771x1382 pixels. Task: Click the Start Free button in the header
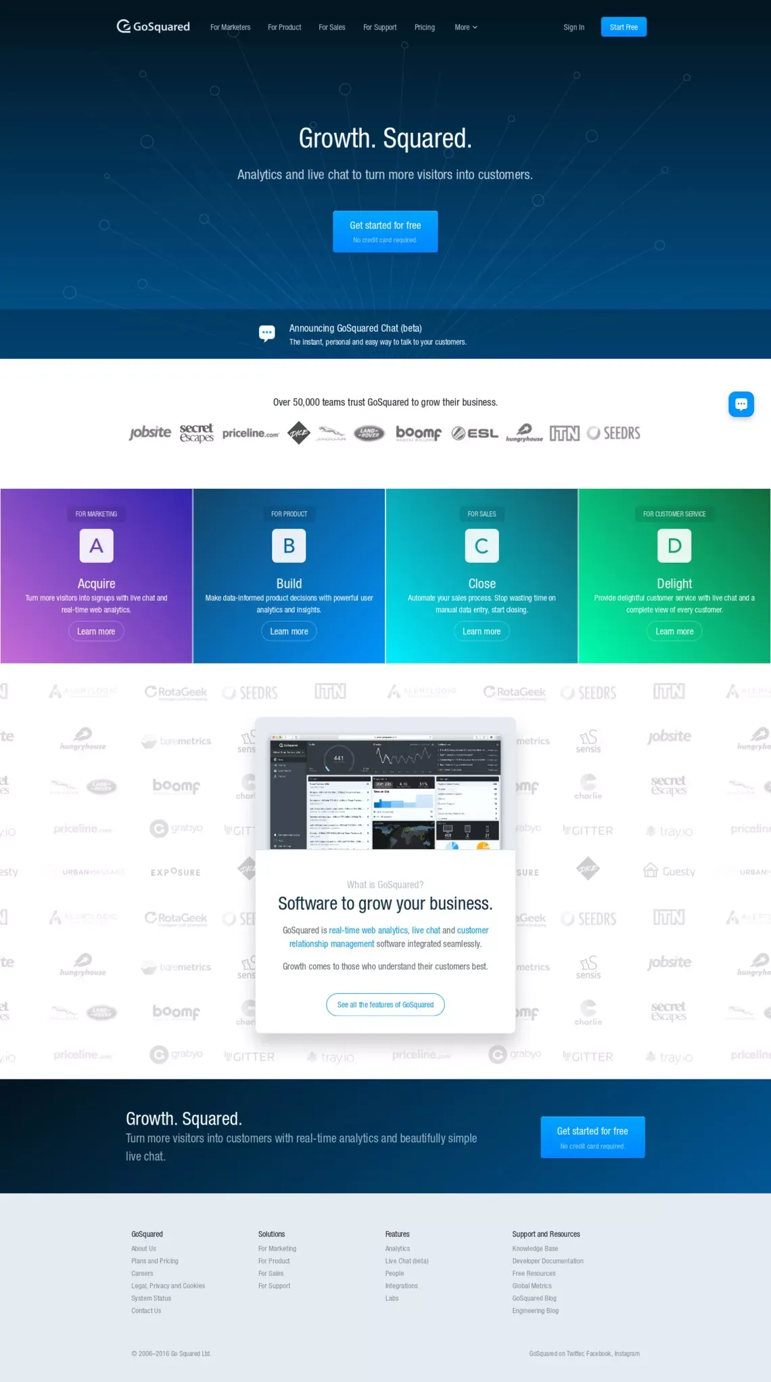pyautogui.click(x=624, y=27)
